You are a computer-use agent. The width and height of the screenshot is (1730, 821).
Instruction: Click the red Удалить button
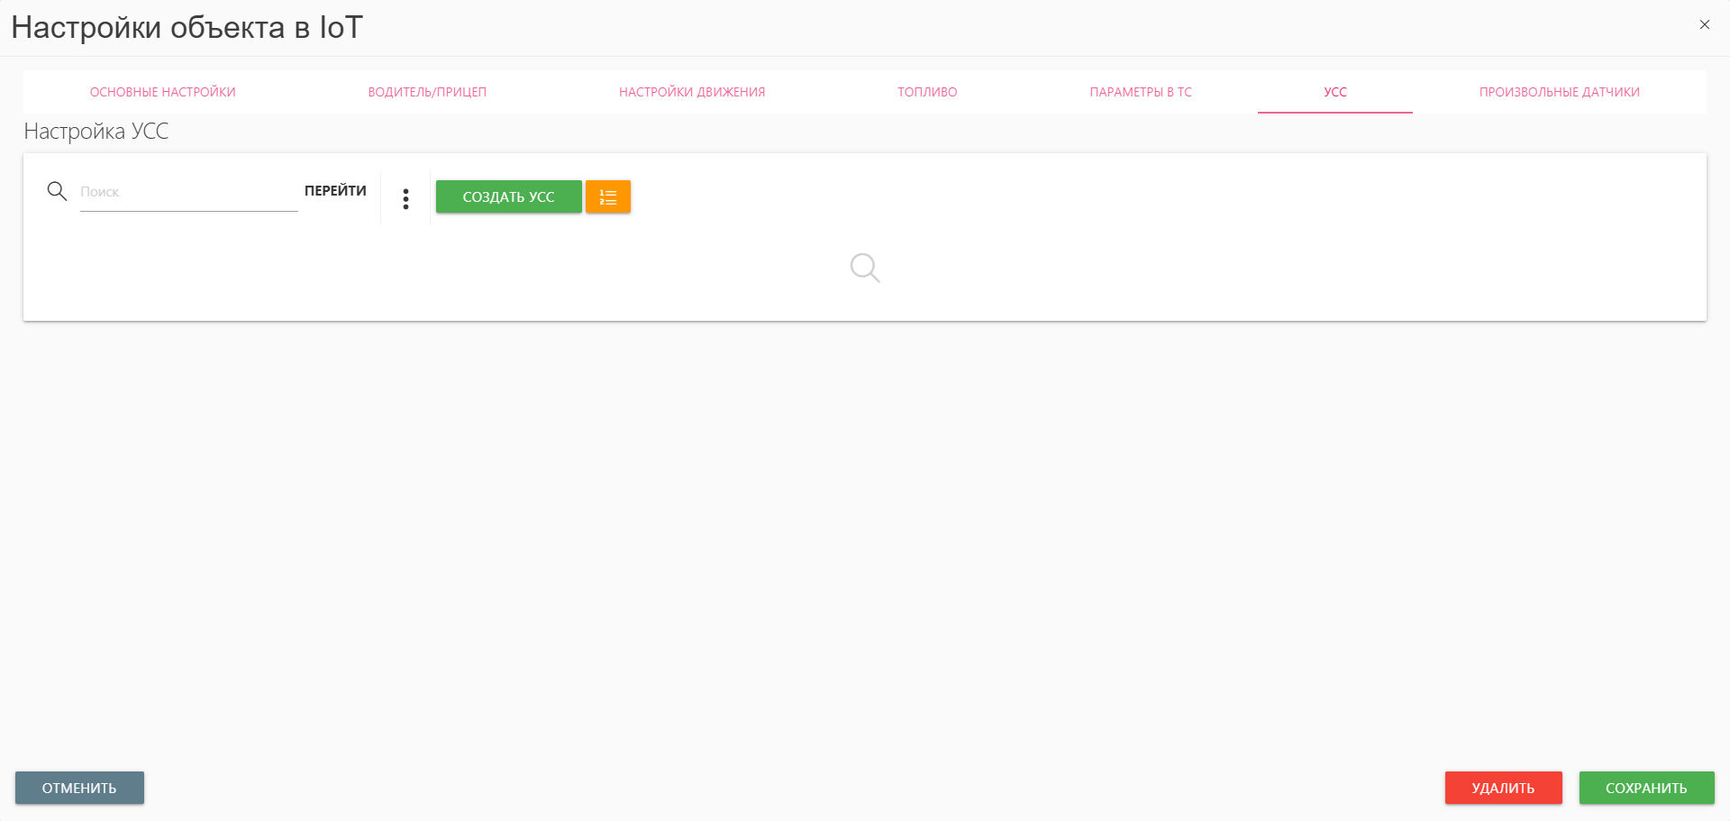(x=1503, y=788)
